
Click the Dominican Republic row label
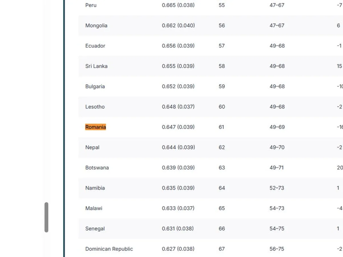(109, 249)
